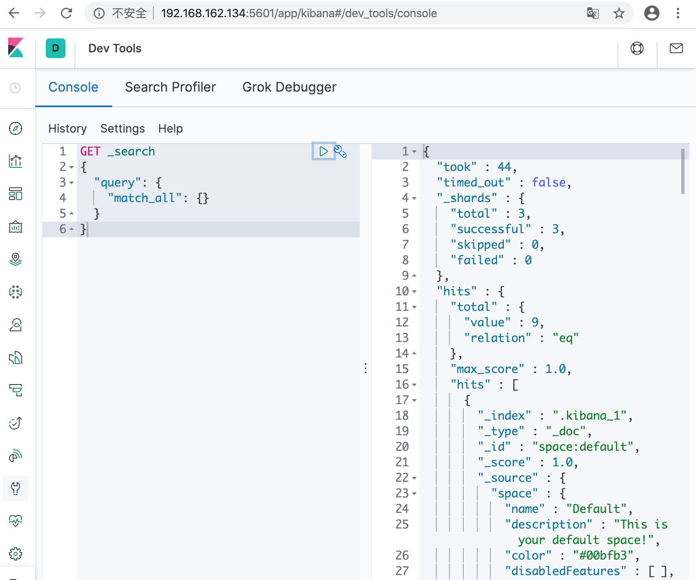Open Infrastructure icon in sidebar
The height and width of the screenshot is (580, 696).
click(x=16, y=325)
